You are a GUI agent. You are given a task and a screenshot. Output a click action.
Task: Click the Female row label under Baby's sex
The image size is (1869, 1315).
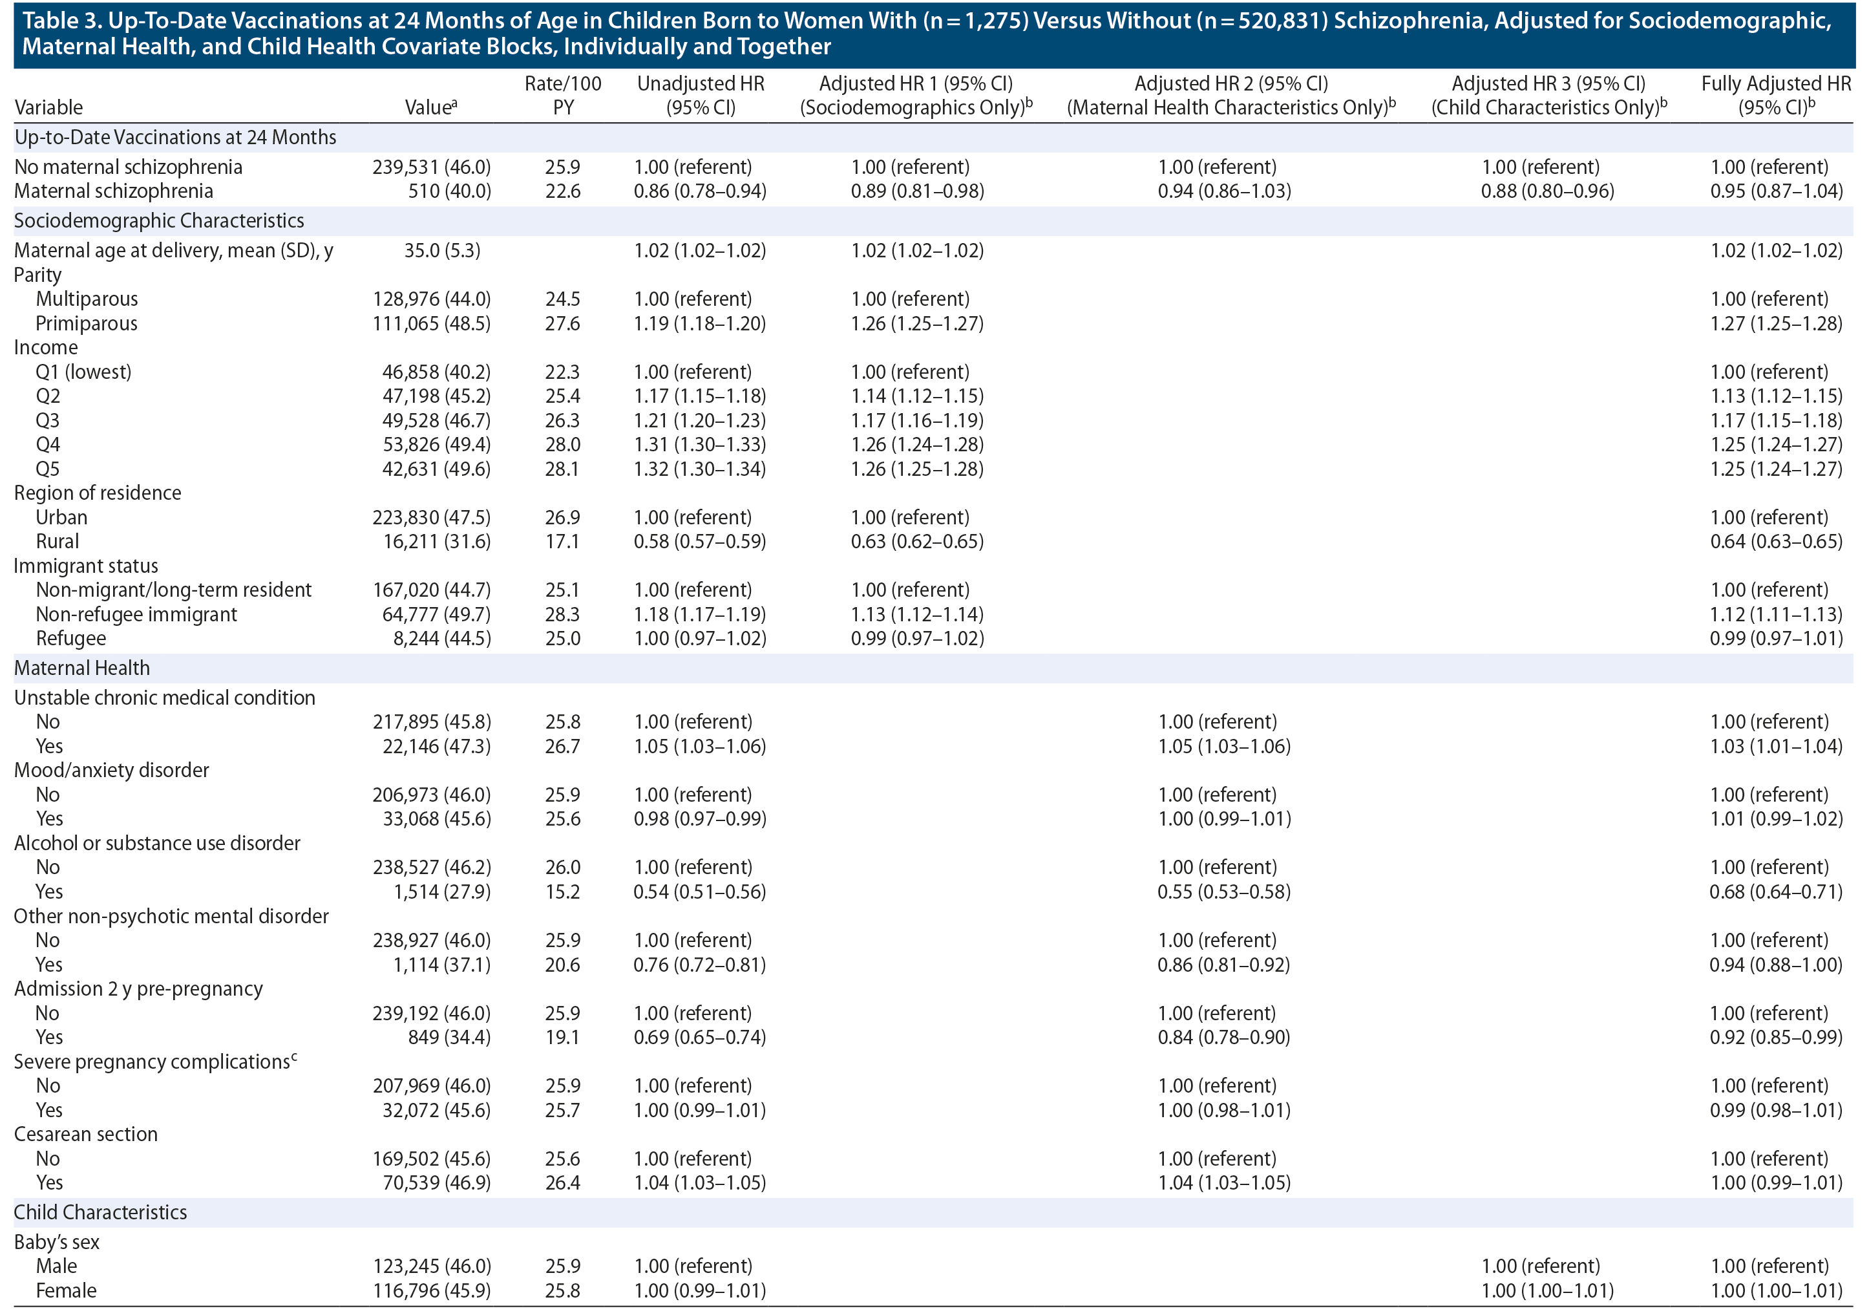pos(66,1291)
